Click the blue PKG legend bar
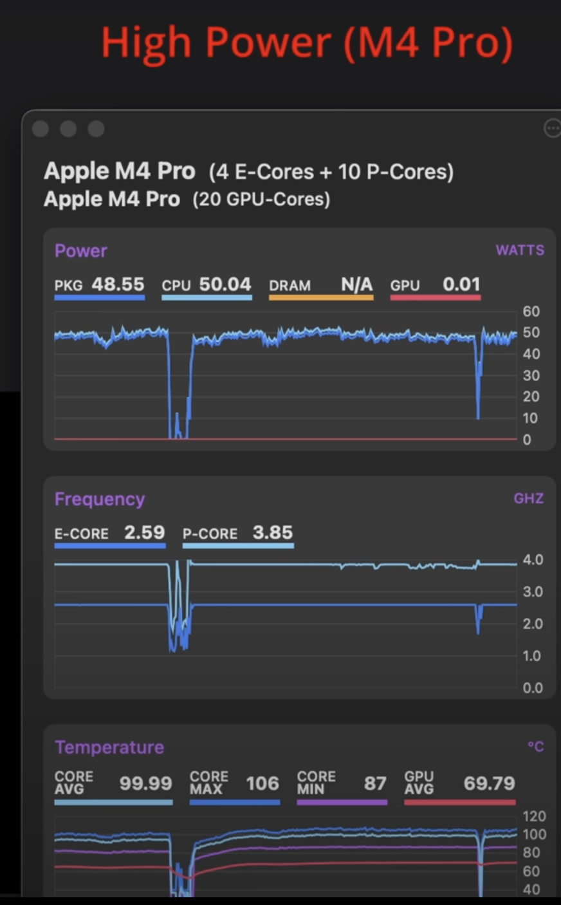 pyautogui.click(x=100, y=297)
